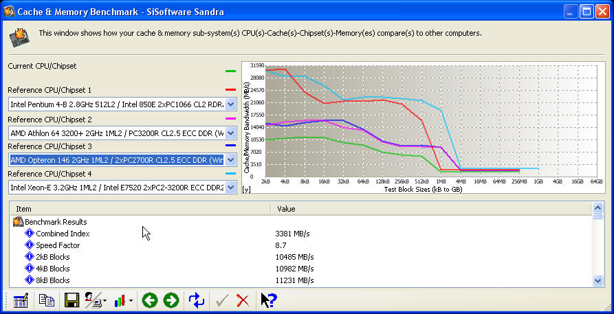Open the bar chart icon dropdown arrow
This screenshot has height=314, width=614.
coord(131,301)
